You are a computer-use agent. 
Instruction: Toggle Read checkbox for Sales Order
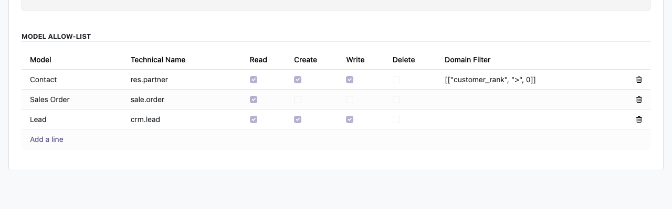point(254,100)
